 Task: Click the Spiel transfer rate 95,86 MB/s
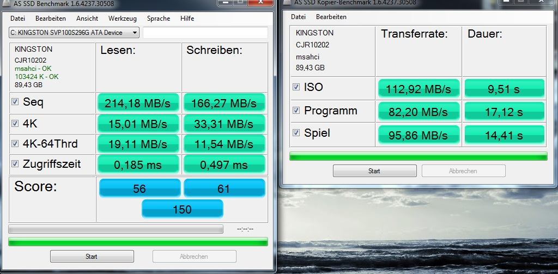pos(418,135)
